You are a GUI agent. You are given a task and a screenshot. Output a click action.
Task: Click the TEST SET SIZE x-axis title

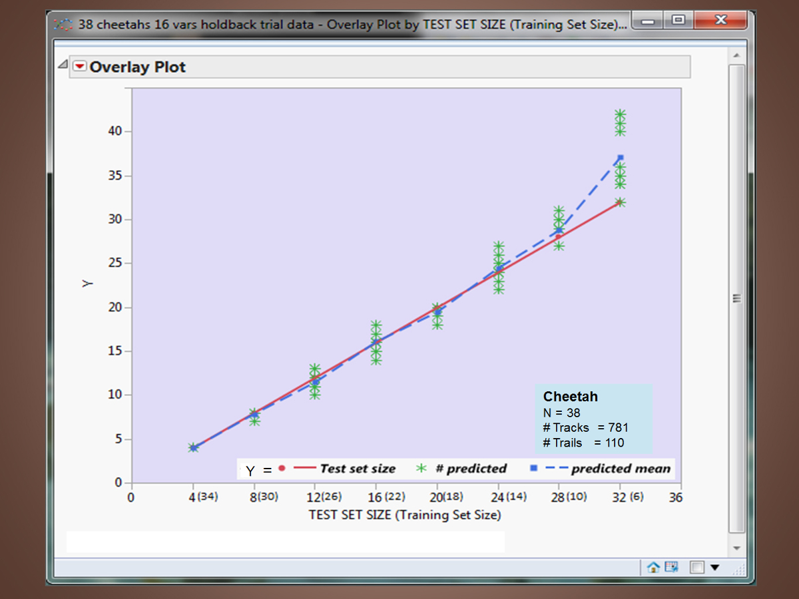405,514
